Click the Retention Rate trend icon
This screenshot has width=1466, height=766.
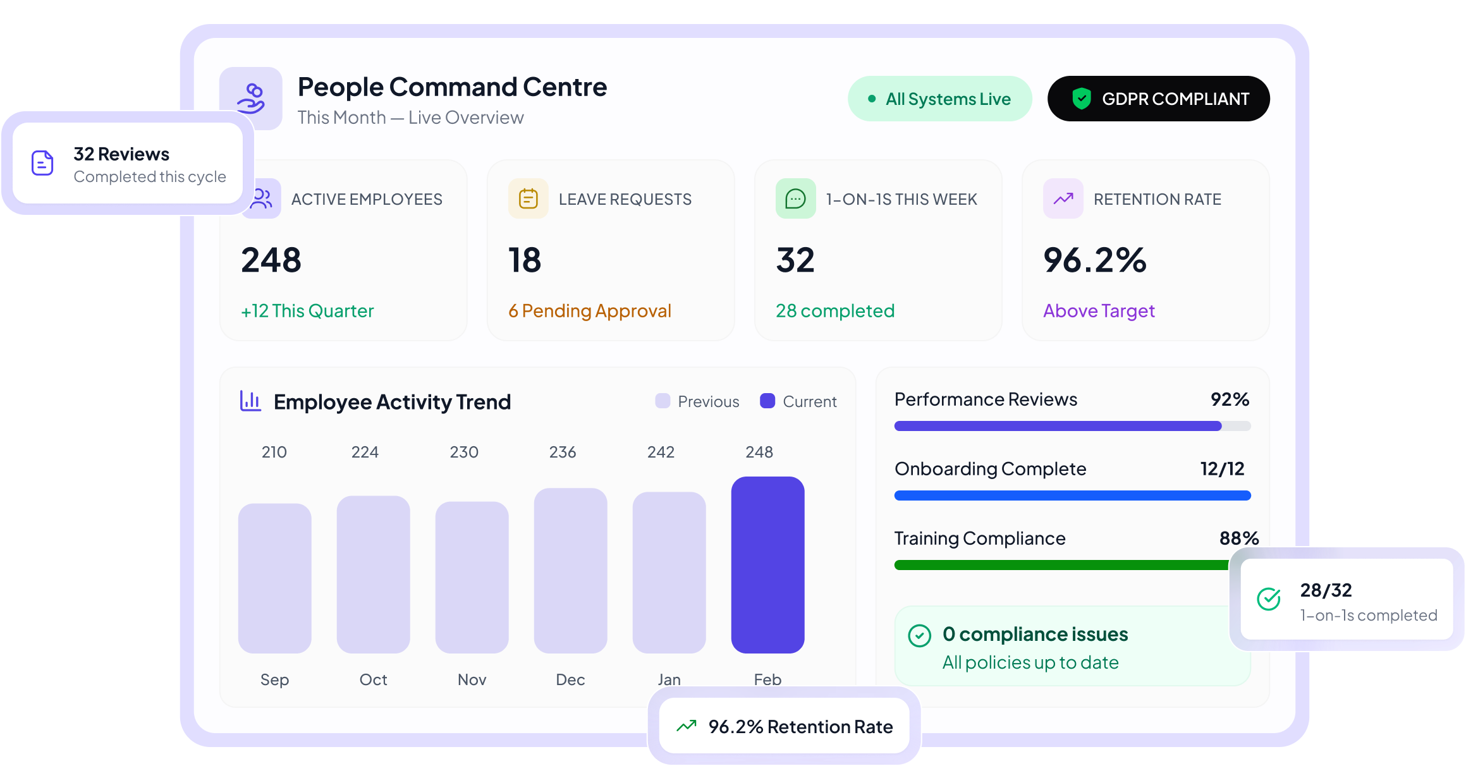[x=1063, y=198]
